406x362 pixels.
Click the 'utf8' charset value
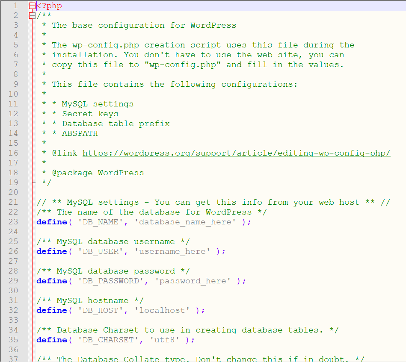(164, 340)
